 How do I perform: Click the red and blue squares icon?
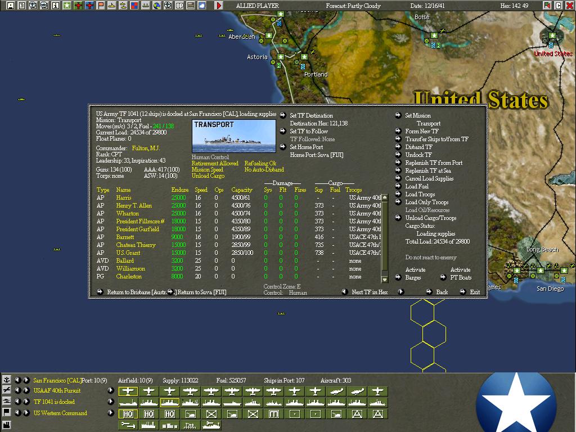pos(134,5)
